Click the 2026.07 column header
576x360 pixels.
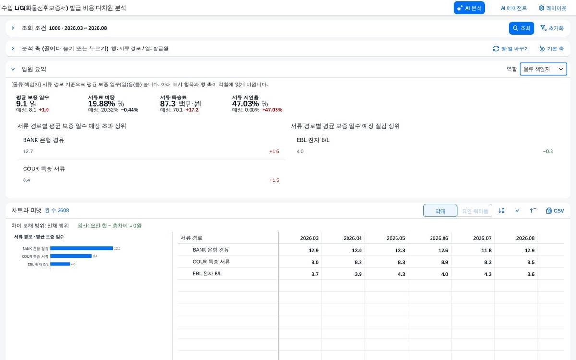click(x=473, y=238)
